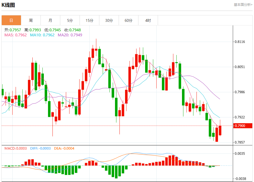Select the 日 daily chart tab
The width and height of the screenshot is (254, 182).
11,20
